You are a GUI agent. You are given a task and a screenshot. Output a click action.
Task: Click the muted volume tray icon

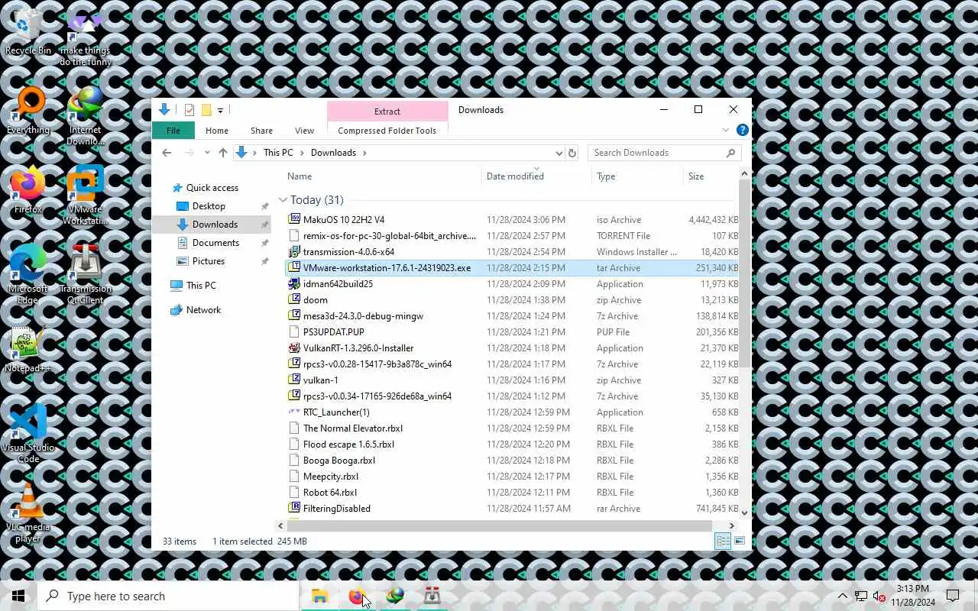click(x=879, y=596)
